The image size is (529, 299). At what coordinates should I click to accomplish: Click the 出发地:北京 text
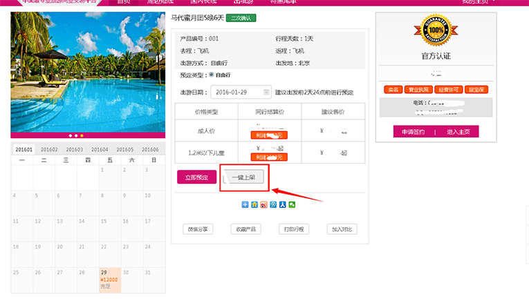(293, 63)
